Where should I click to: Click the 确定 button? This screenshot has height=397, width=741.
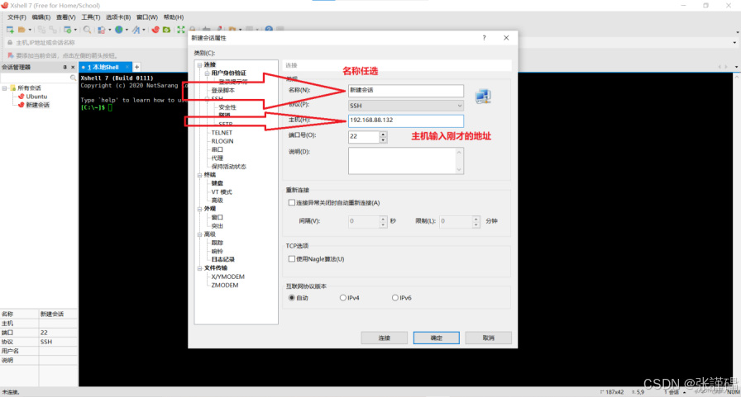(x=436, y=338)
